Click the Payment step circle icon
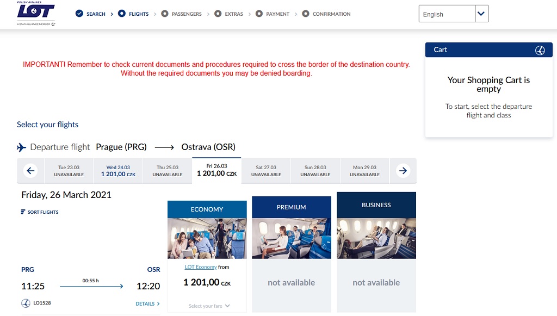 pos(259,14)
